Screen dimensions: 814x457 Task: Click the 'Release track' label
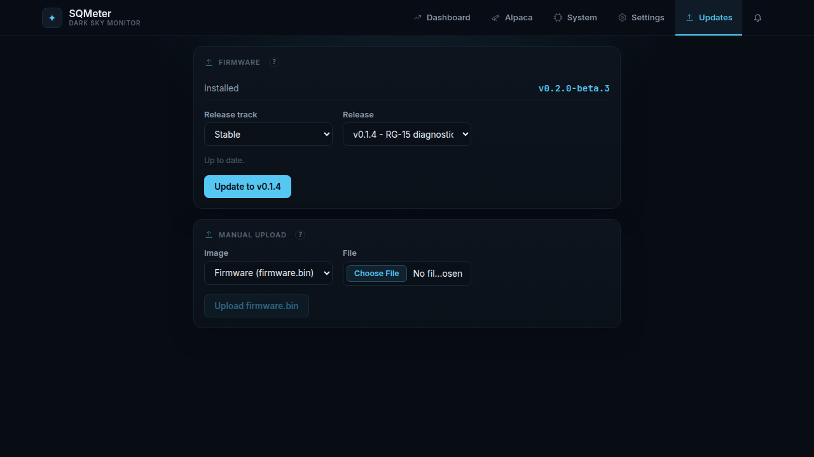231,115
